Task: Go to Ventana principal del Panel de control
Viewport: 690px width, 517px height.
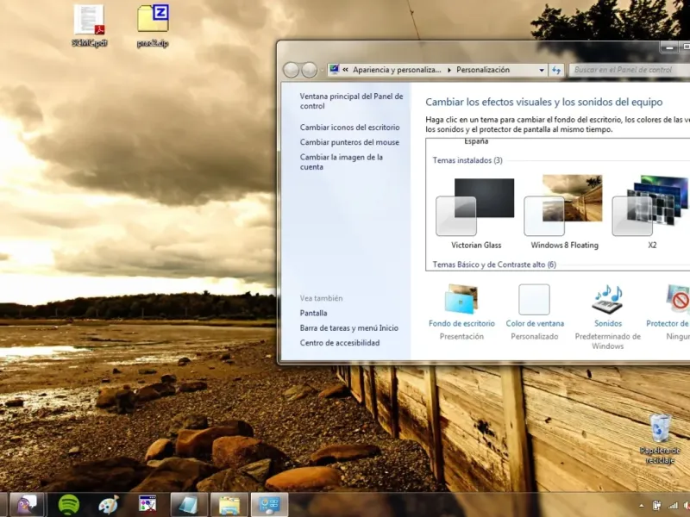Action: click(351, 102)
